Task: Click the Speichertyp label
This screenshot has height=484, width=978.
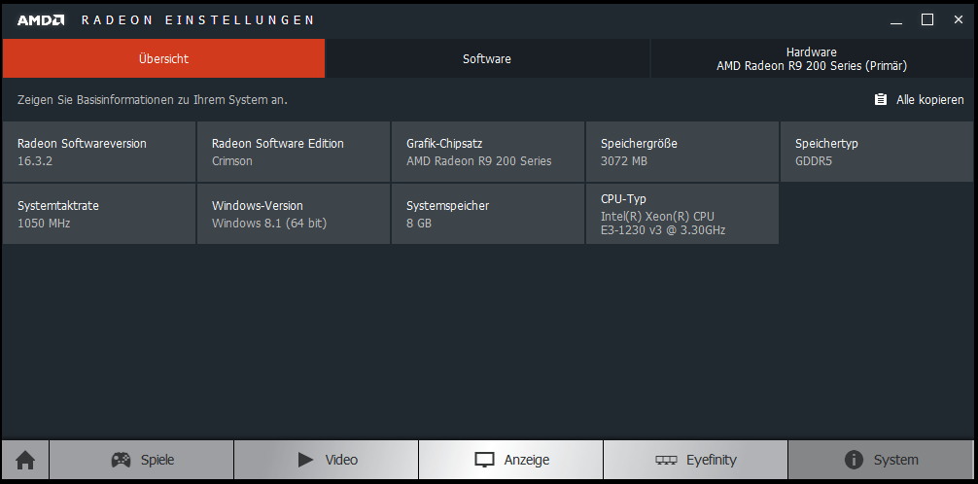Action: coord(826,144)
